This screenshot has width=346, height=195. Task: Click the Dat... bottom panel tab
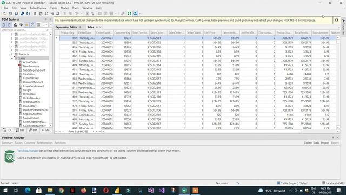point(34,130)
